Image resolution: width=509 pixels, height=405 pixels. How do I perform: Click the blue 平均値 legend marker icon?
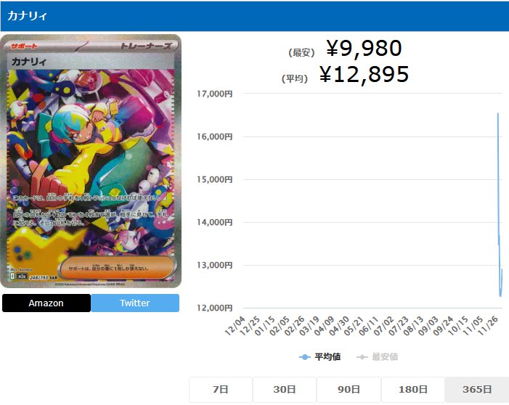304,357
